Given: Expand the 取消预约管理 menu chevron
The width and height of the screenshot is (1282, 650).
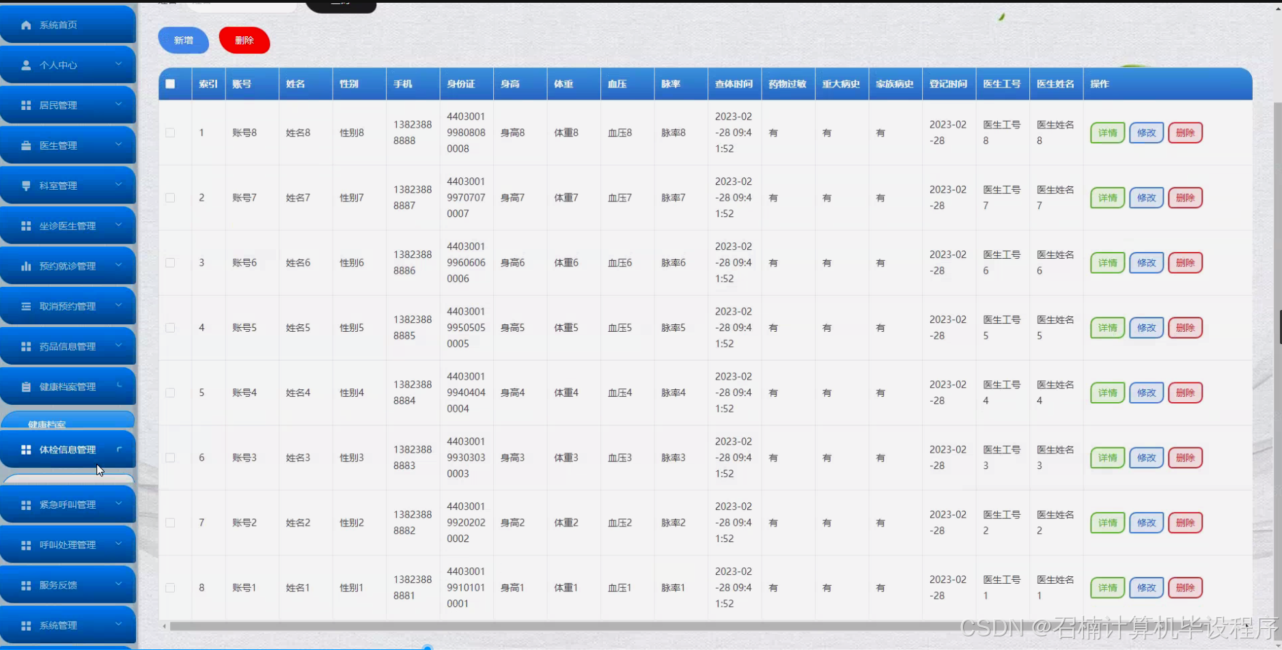Looking at the screenshot, I should click(x=119, y=306).
